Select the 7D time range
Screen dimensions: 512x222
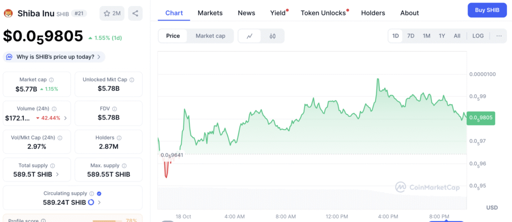tap(410, 36)
